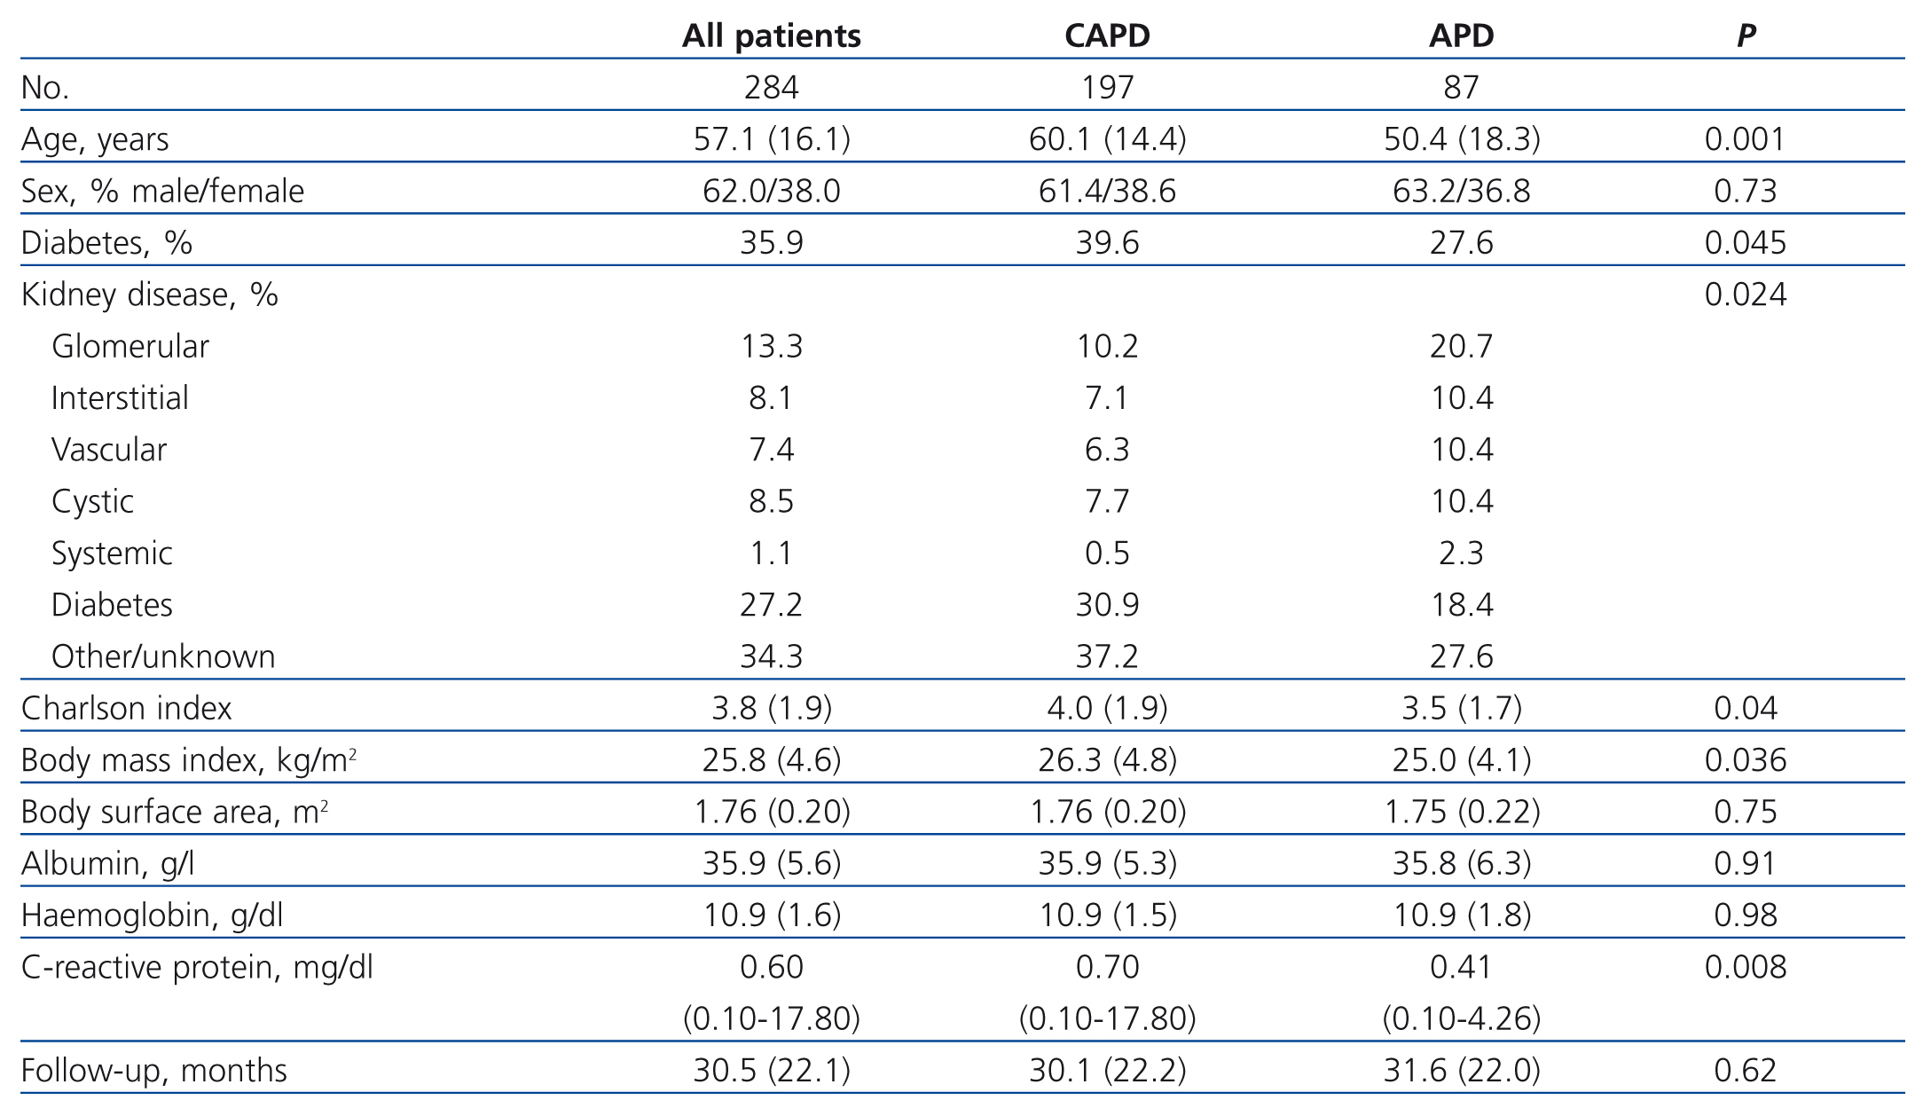This screenshot has width=1923, height=1108.
Task: Click the total patient count 284
Action: (771, 87)
